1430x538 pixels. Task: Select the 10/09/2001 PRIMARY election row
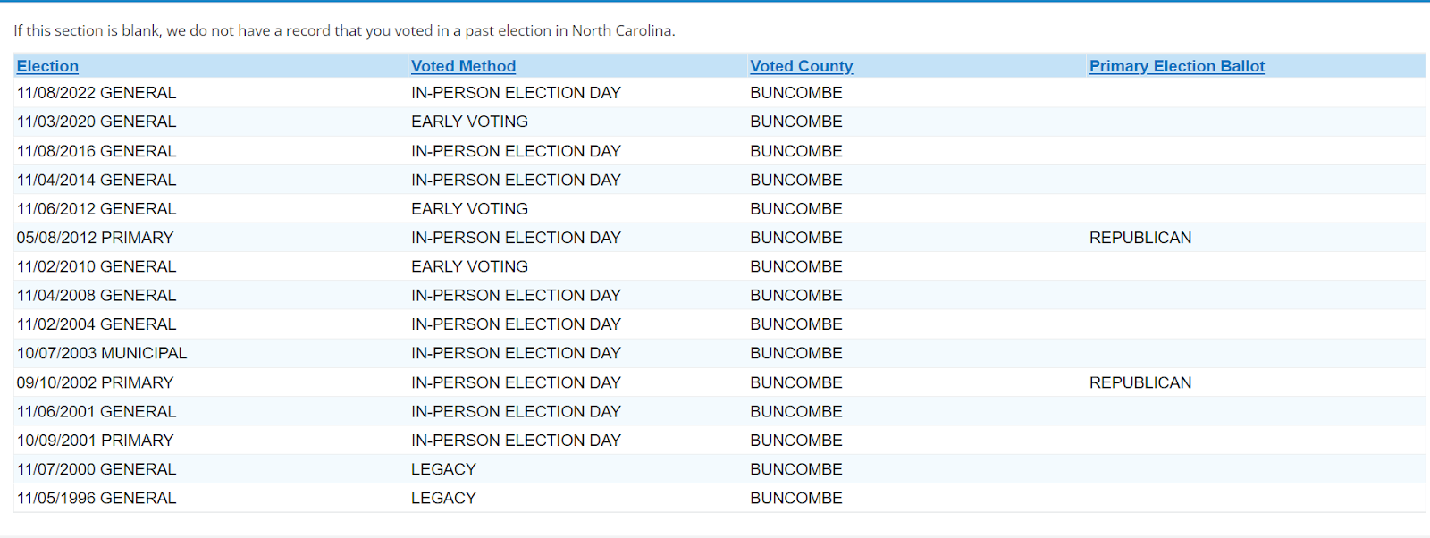[95, 441]
